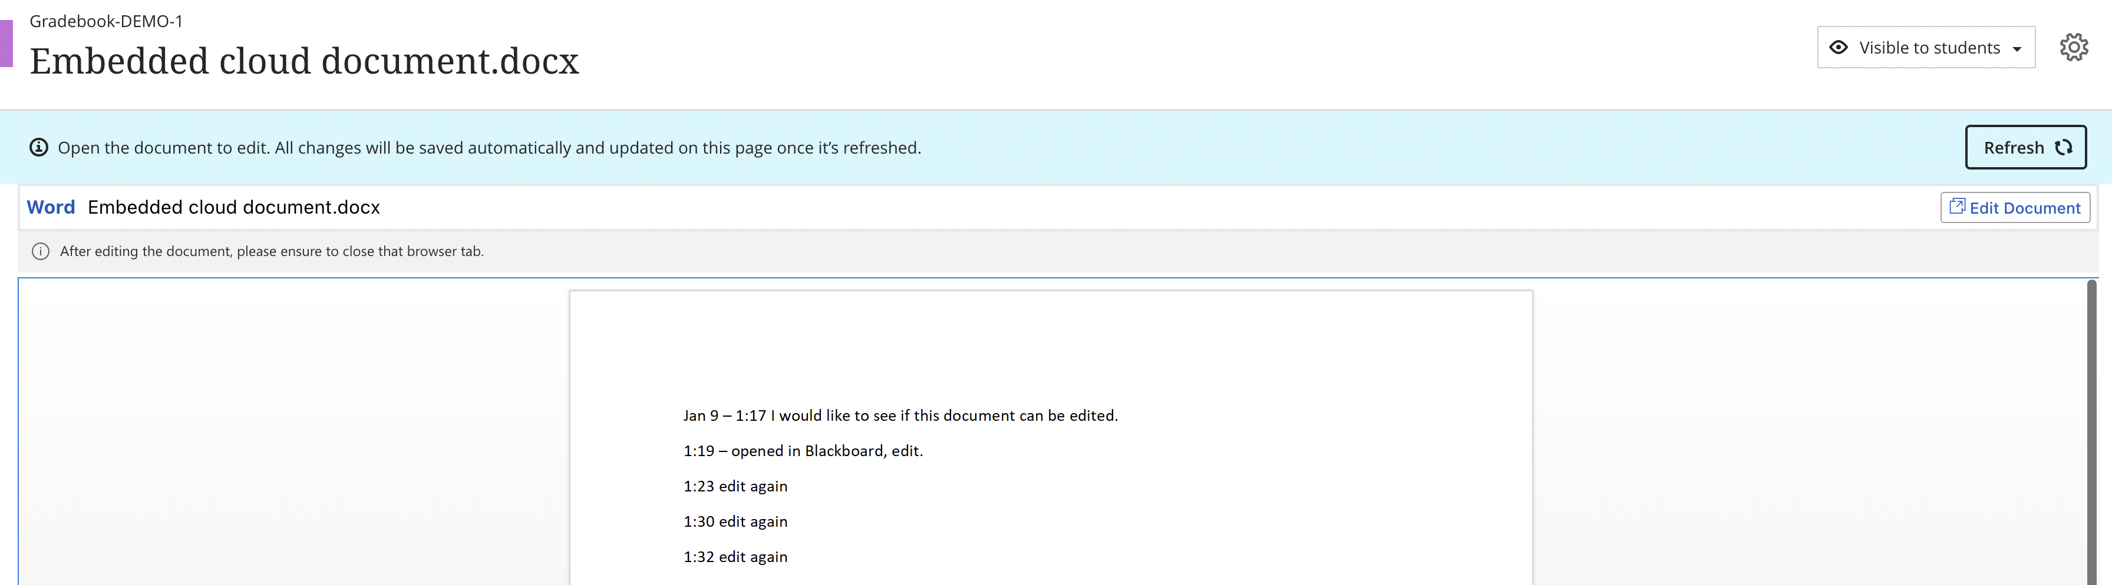Screen dimensions: 2112x585
Task: Click the file name next to Word
Action: click(234, 207)
